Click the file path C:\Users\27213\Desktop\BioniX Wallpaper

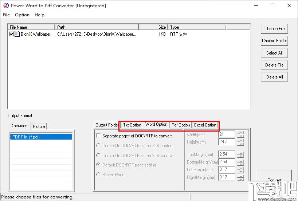97,34
